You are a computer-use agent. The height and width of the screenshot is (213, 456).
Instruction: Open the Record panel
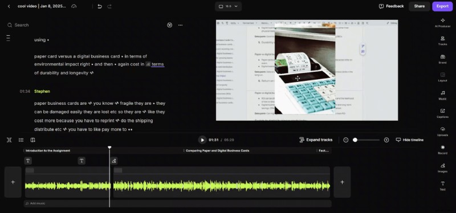coord(443,150)
